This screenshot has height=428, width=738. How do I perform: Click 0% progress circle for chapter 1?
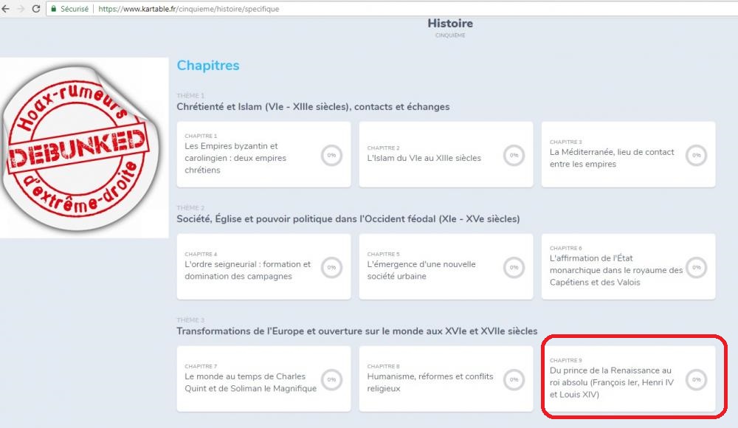[331, 156]
